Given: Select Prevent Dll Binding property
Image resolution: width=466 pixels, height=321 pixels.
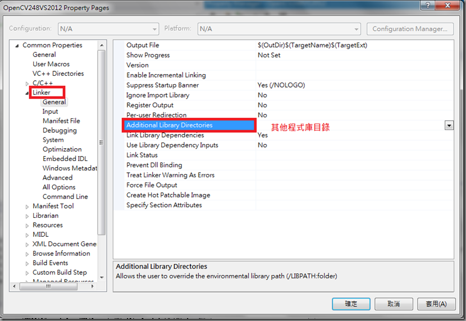Looking at the screenshot, I should coord(289,165).
